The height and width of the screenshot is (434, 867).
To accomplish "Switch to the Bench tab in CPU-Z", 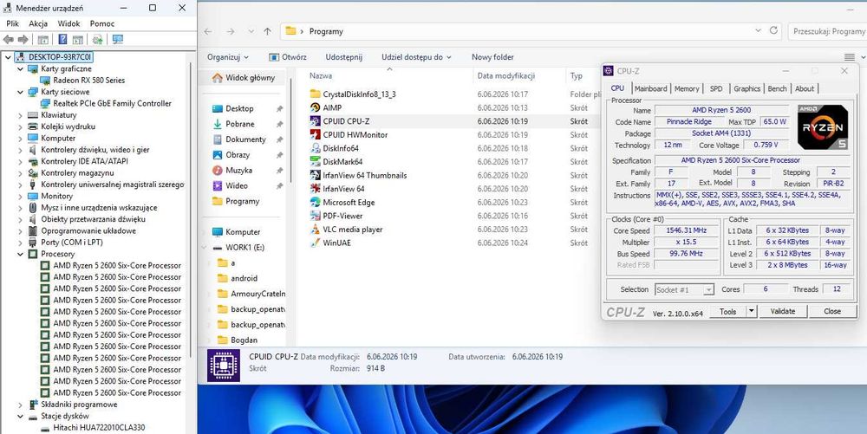I will tap(778, 89).
